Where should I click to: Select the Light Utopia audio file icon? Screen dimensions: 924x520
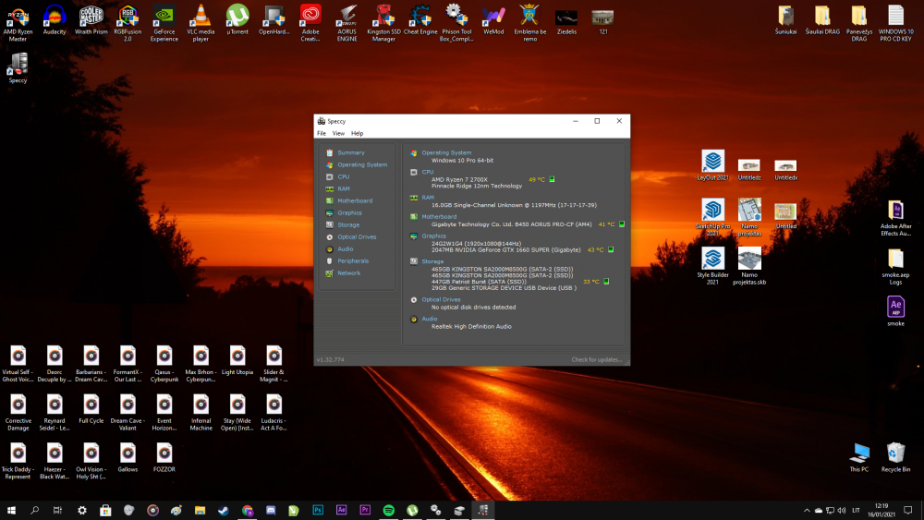pyautogui.click(x=237, y=360)
